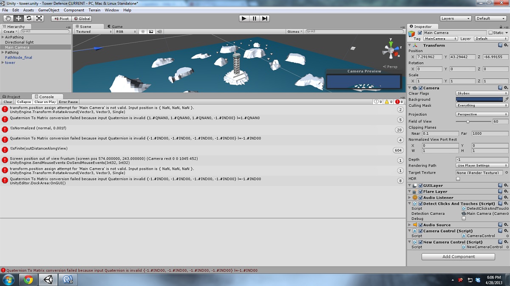
Task: Disable the GUILayer component checkbox
Action: point(420,185)
